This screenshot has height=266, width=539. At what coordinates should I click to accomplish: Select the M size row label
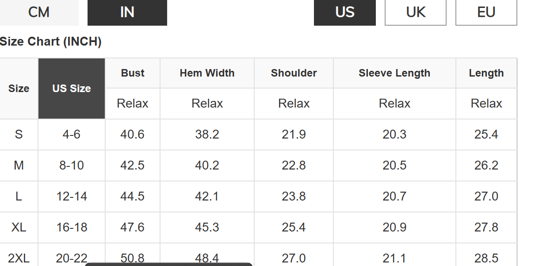point(19,165)
